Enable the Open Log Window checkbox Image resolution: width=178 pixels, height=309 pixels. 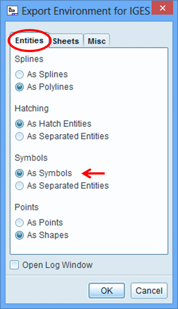pos(51,265)
